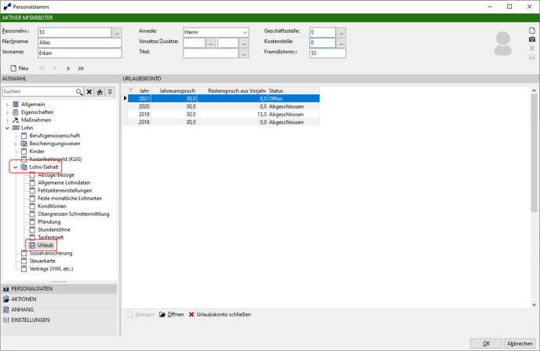Click the Öffnen button
The image size is (540, 351).
172,315
